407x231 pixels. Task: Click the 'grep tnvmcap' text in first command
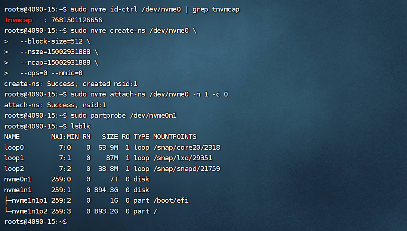[216, 9]
